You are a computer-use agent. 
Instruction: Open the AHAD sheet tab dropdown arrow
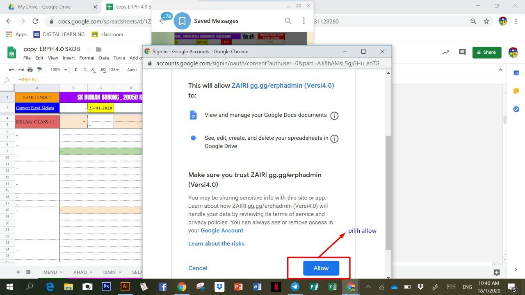click(91, 272)
